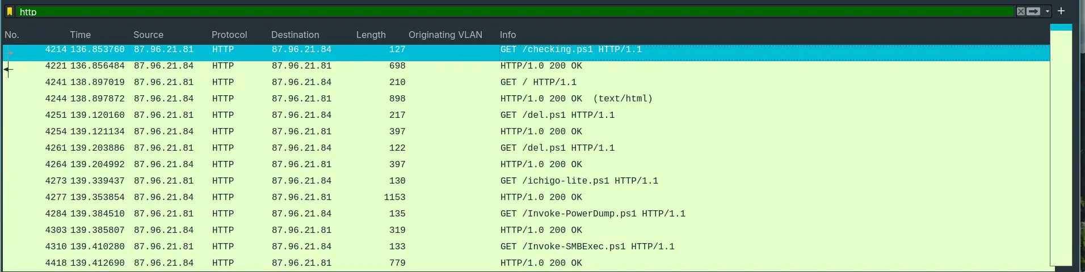Click the Info column header
Screen dimensions: 1085x272
[508, 35]
